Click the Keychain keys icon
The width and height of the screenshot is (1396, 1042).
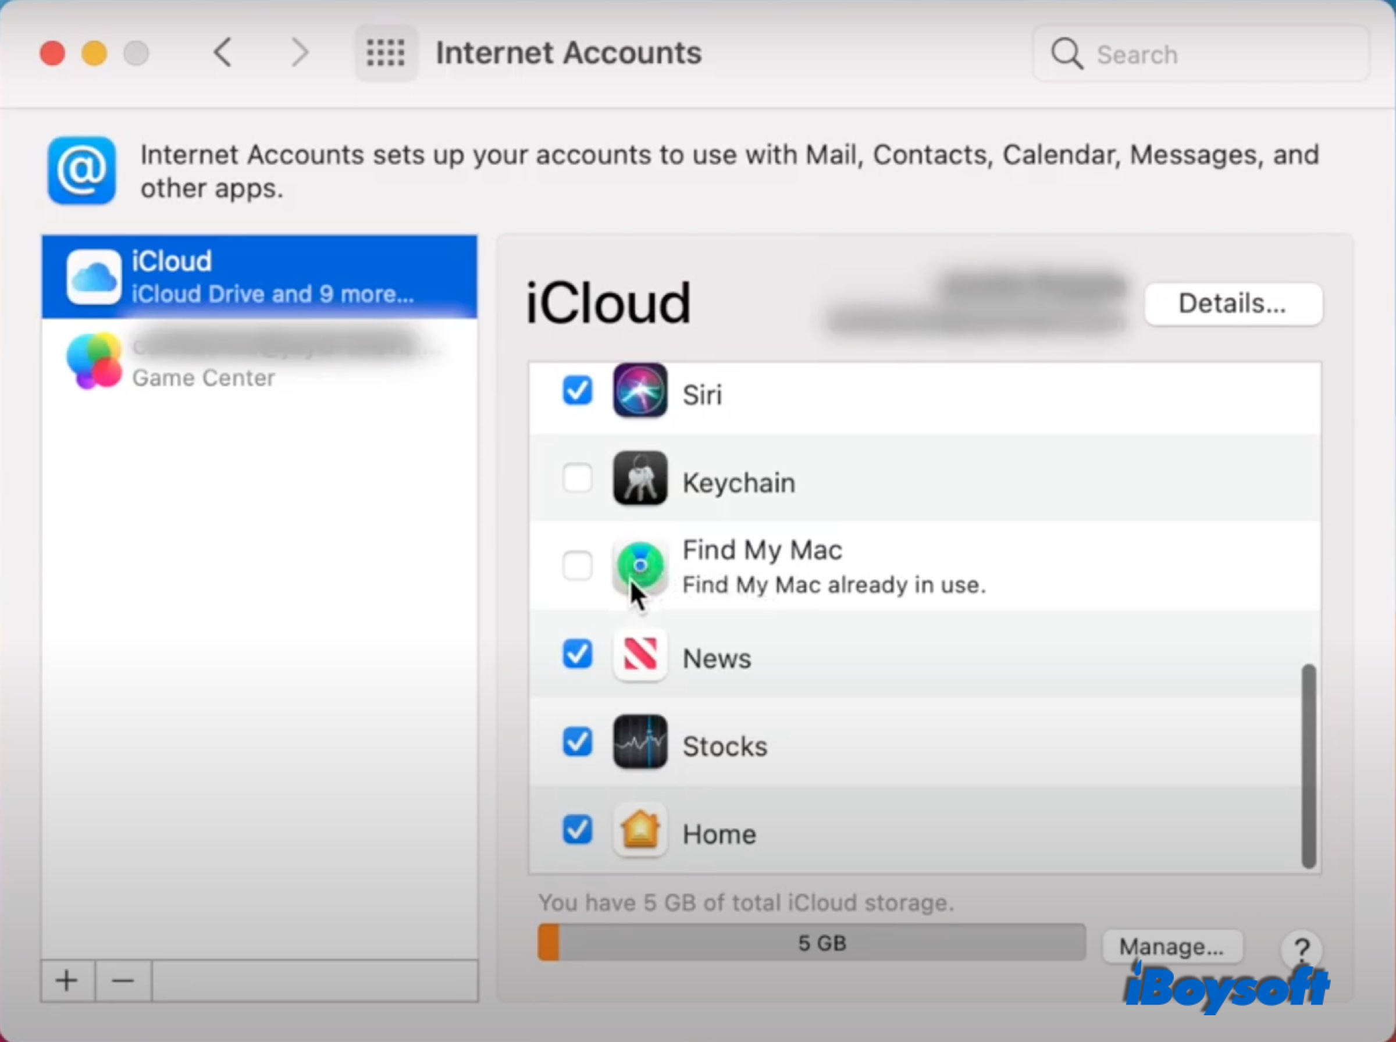639,478
